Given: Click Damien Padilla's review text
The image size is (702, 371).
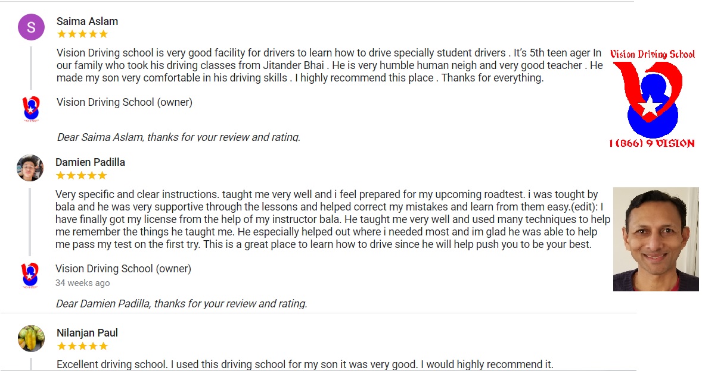Looking at the screenshot, I should [x=332, y=219].
